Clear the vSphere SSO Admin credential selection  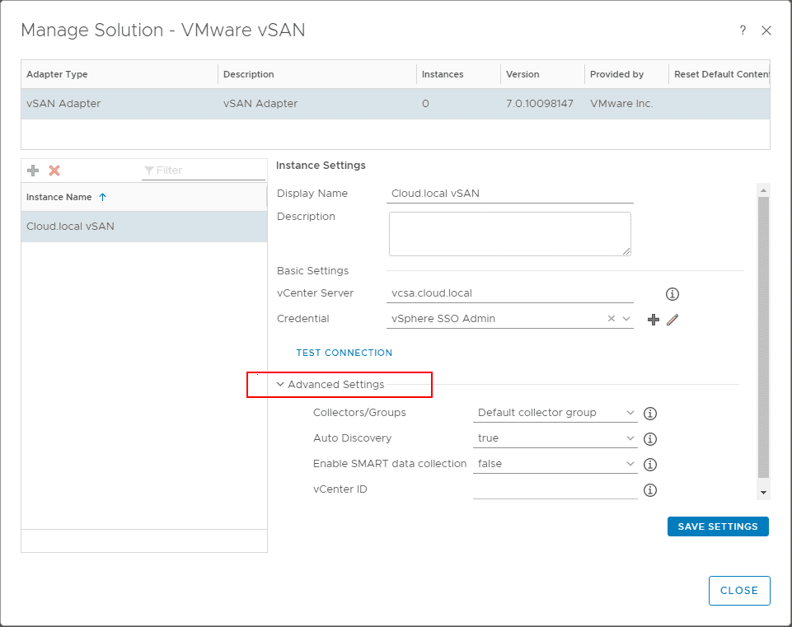612,319
